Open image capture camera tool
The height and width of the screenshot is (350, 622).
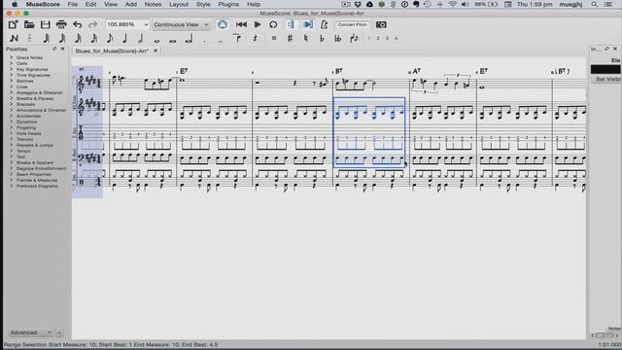381,24
